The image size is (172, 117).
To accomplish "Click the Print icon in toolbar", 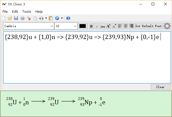I will coord(23,18).
